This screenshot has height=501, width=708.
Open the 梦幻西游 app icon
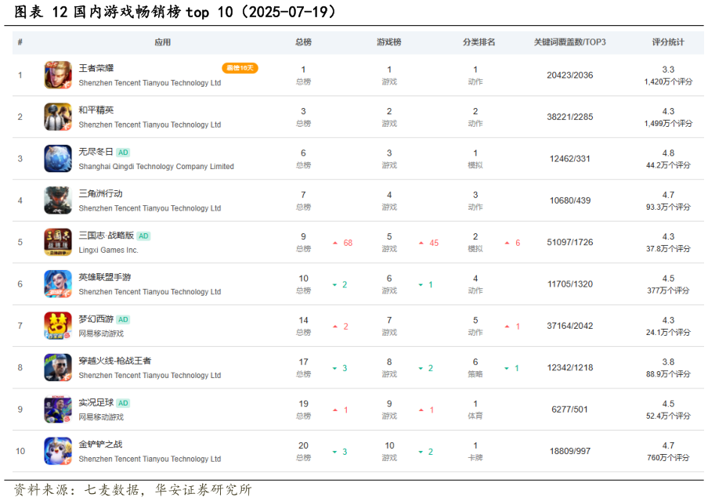click(x=58, y=326)
